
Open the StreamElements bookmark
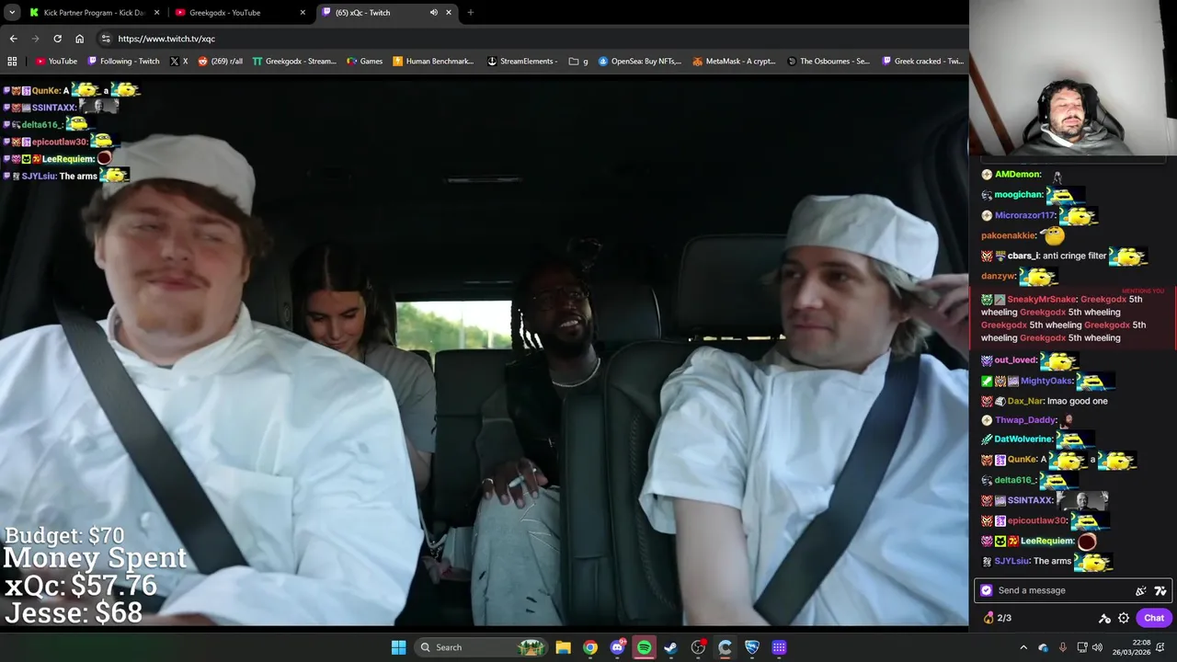click(522, 62)
